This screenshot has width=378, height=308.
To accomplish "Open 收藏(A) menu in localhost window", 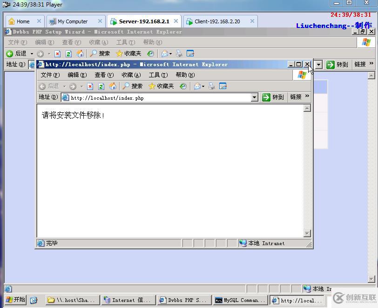I will tap(131, 75).
